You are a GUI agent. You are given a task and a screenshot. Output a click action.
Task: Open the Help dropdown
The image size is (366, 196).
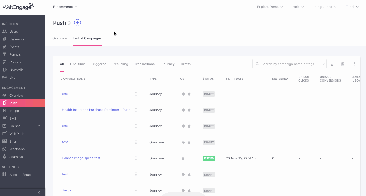(x=298, y=7)
